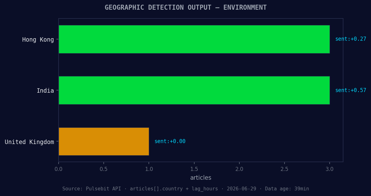Click the sent:+0.57 annotation
The image size is (371, 196).
(x=351, y=90)
